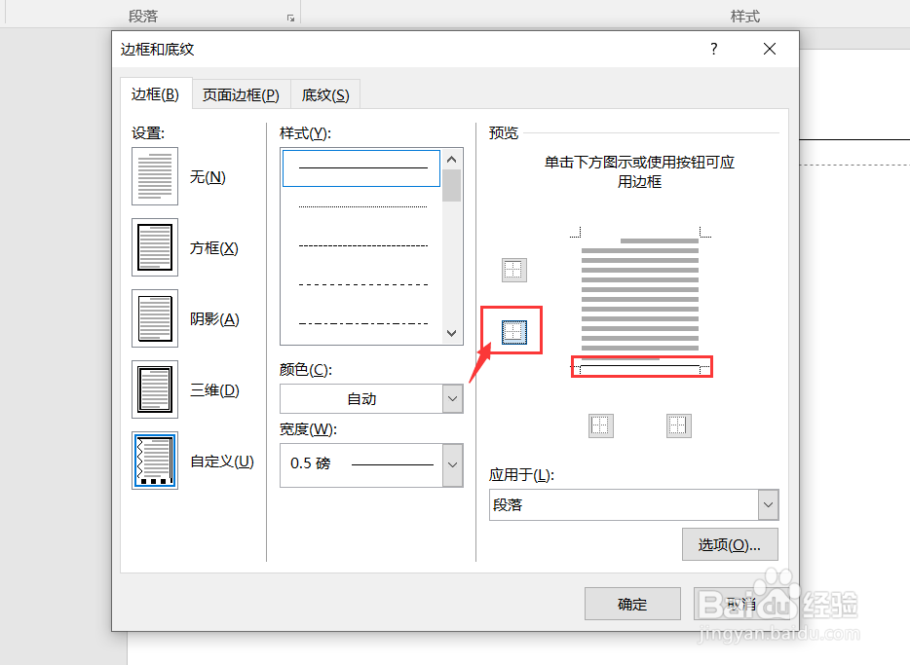Open the 底纹(S) shading tab
Image resolution: width=910 pixels, height=665 pixels.
(325, 95)
